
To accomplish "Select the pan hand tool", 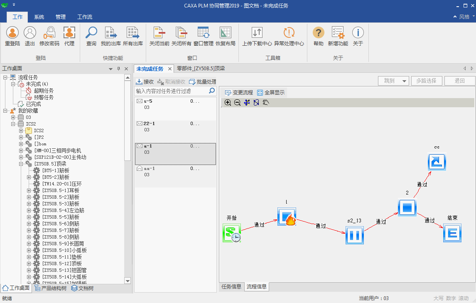I will tap(266, 102).
